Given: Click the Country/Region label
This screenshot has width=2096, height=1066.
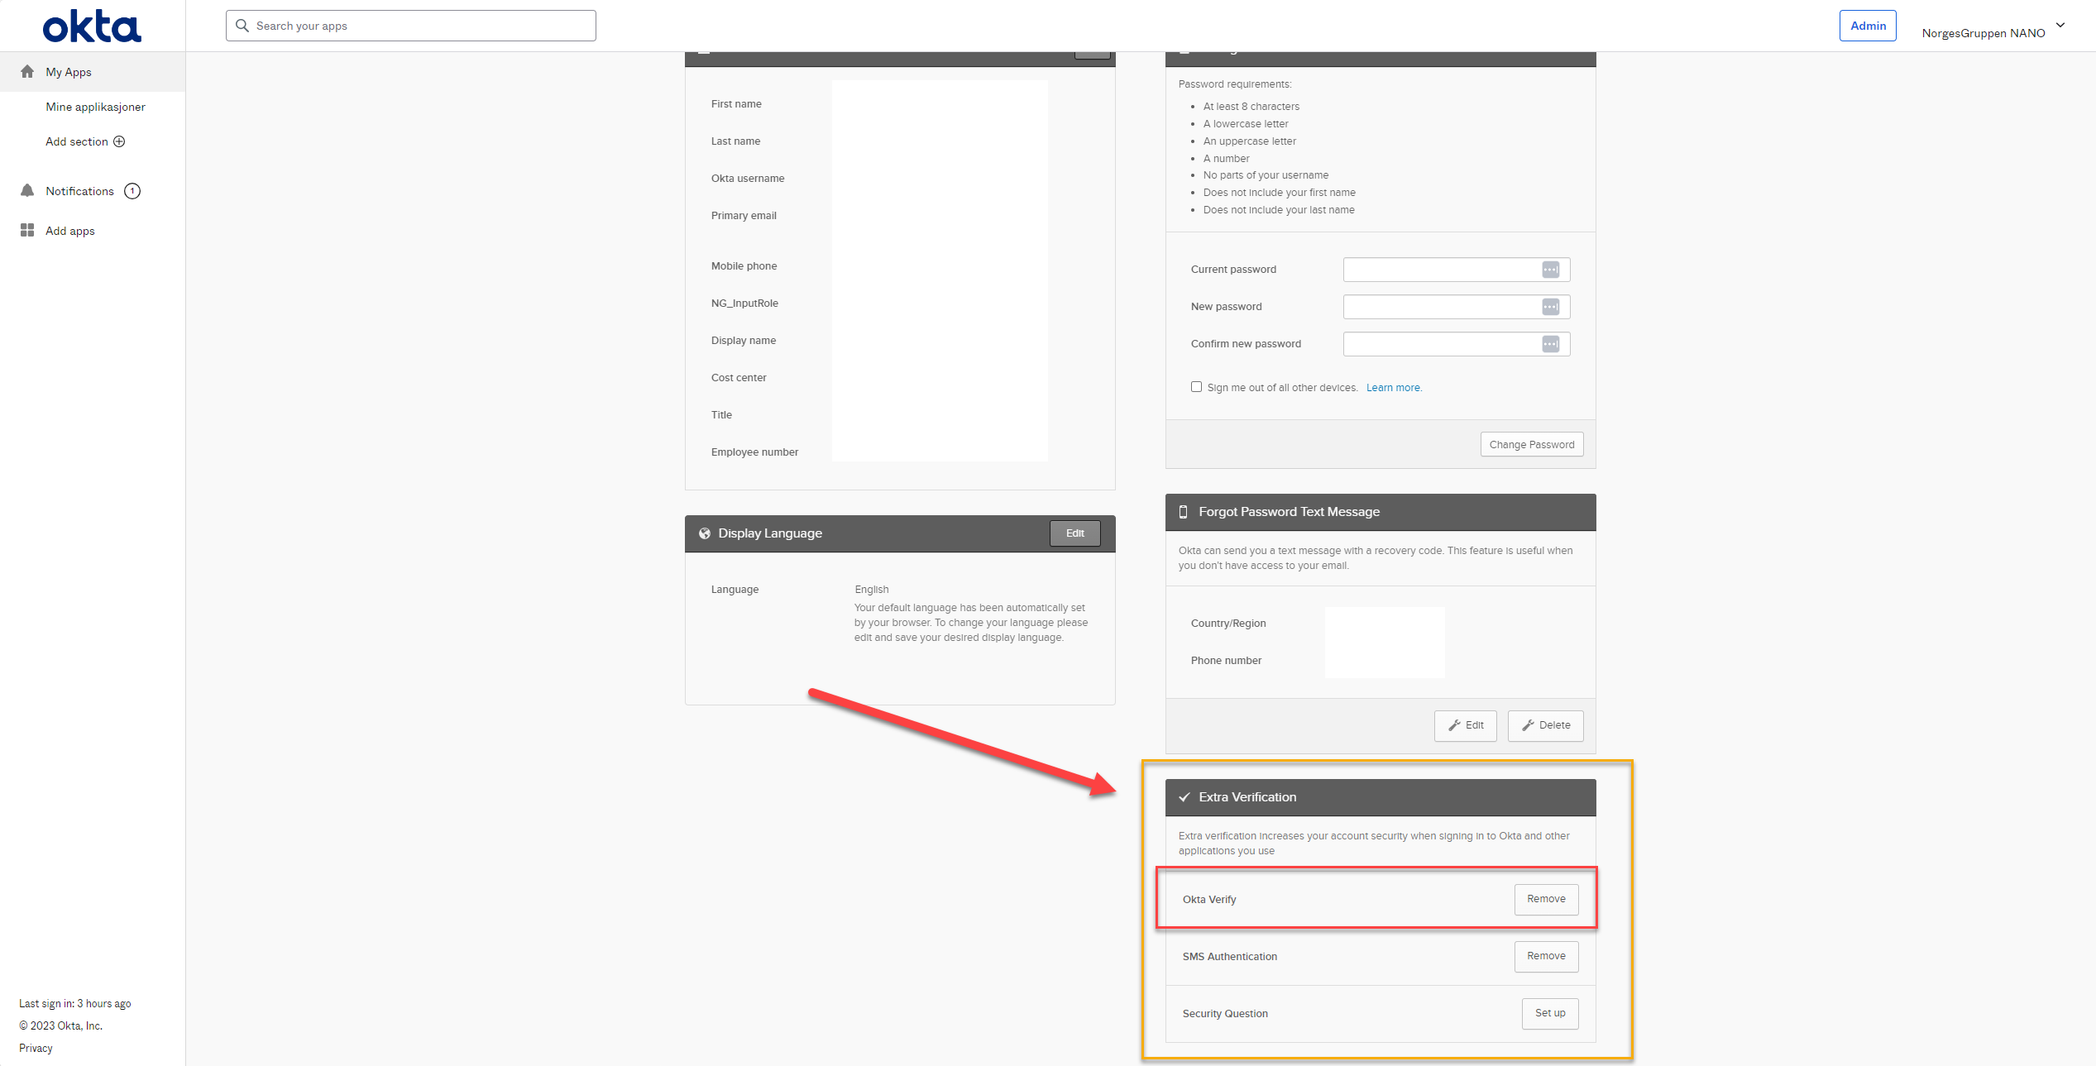Looking at the screenshot, I should tap(1228, 624).
